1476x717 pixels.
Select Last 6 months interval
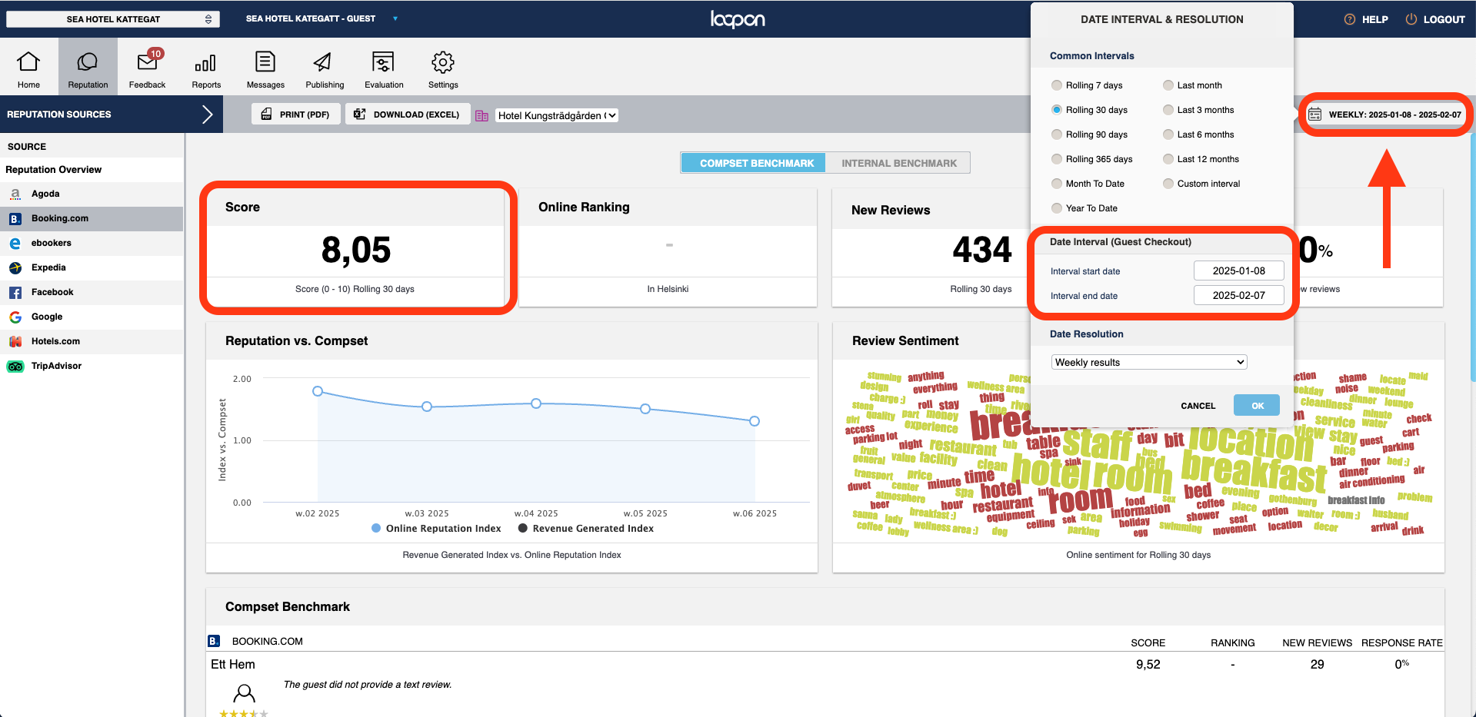click(1168, 134)
